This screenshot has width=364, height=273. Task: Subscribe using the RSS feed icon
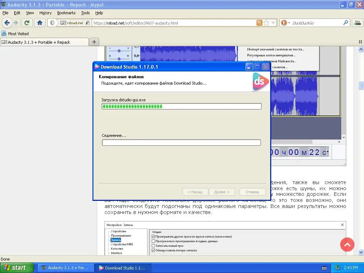point(259,23)
